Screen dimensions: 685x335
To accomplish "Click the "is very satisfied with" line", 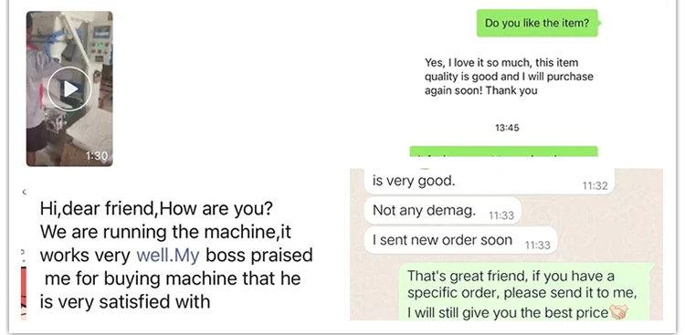I will [125, 302].
